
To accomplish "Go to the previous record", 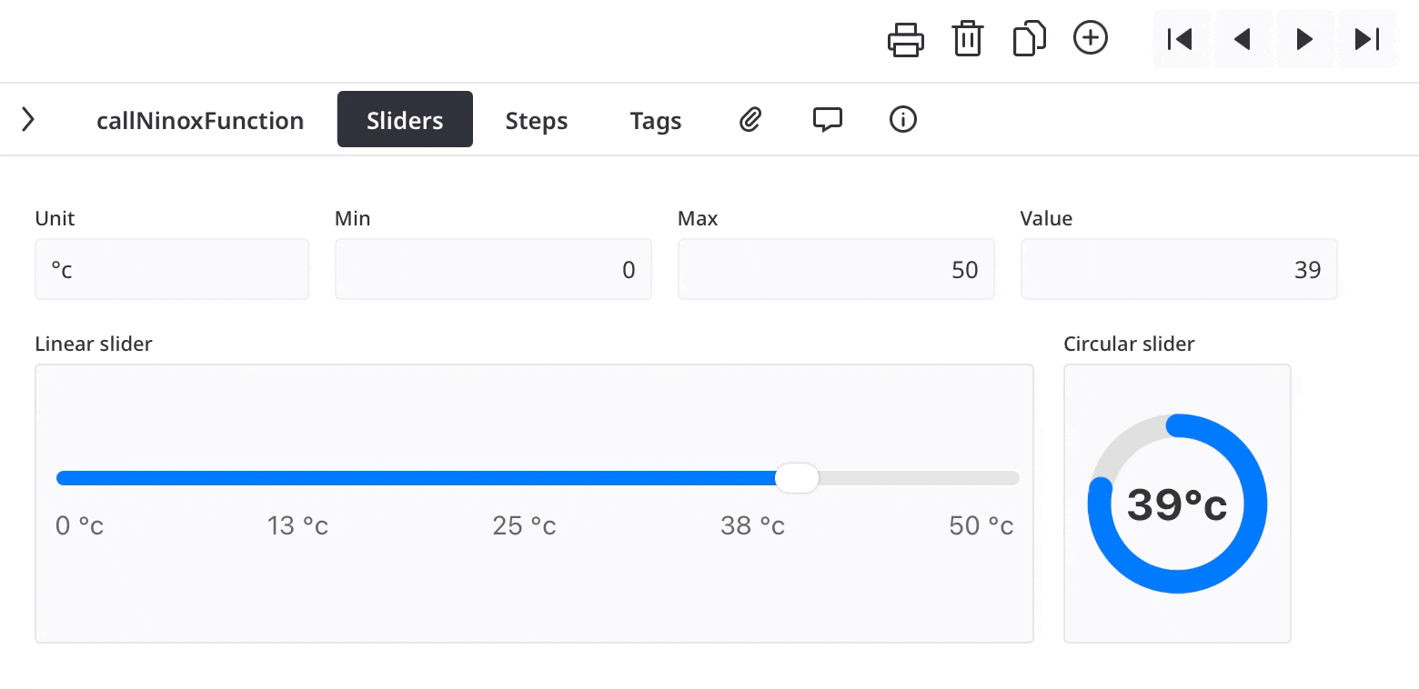I will 1243,39.
